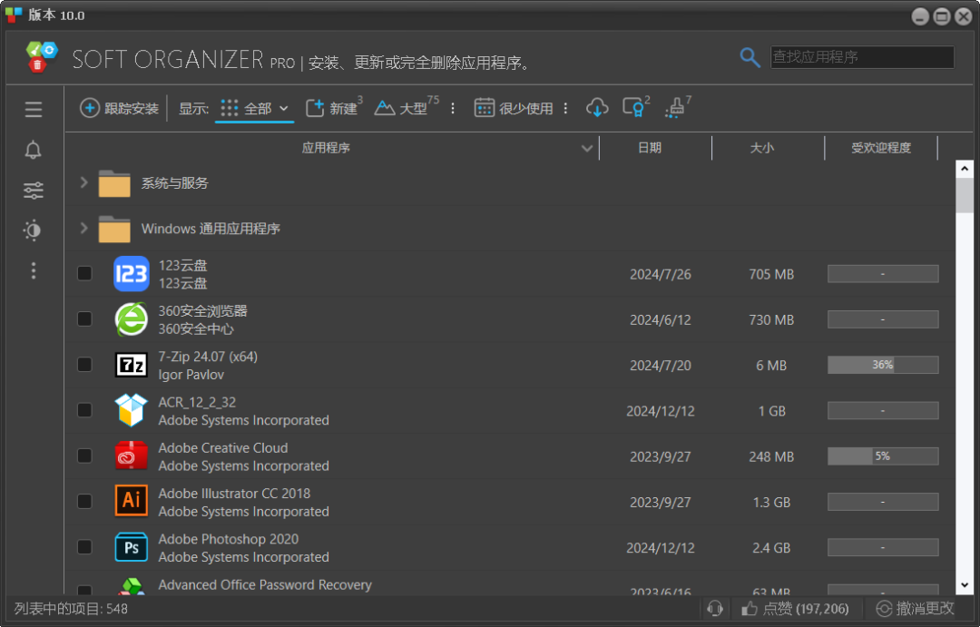The image size is (980, 627).
Task: Click the 2024/7/26 date cell
Action: tap(660, 274)
